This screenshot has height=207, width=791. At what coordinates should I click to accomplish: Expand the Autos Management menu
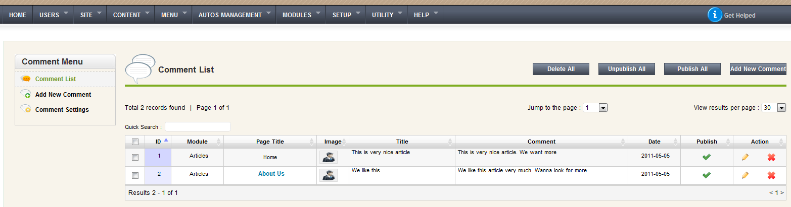click(234, 15)
